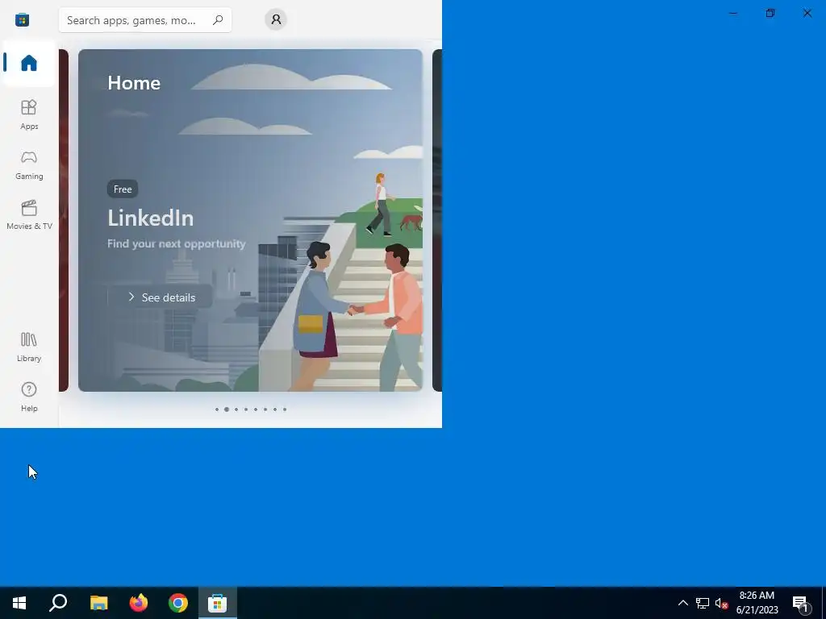Open the Help menu
The width and height of the screenshot is (826, 619).
pos(29,397)
